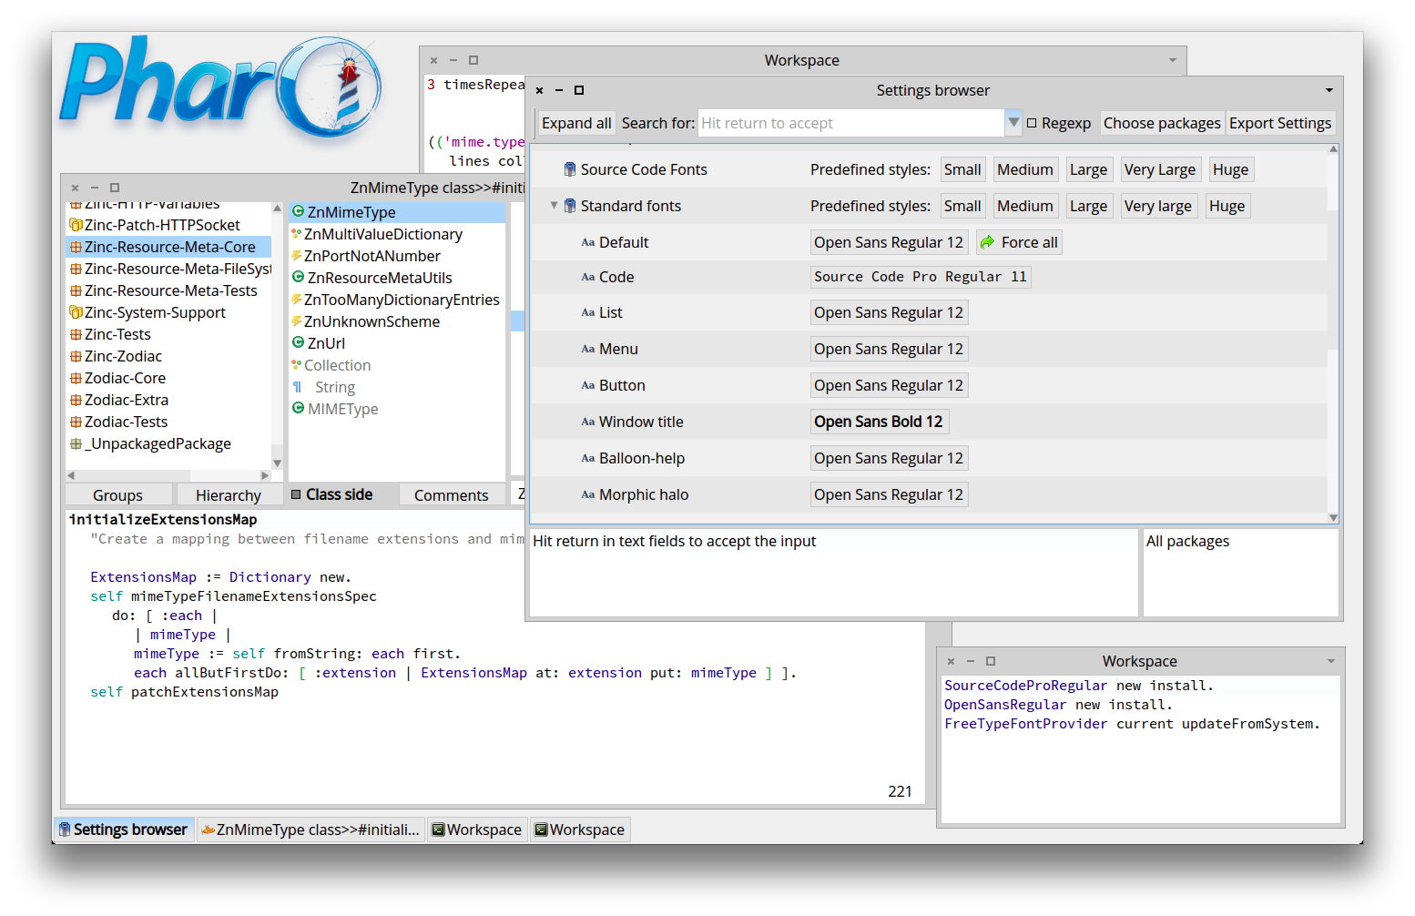
Task: Click the Settings browser vertical scrollbar down arrow
Action: [1333, 517]
